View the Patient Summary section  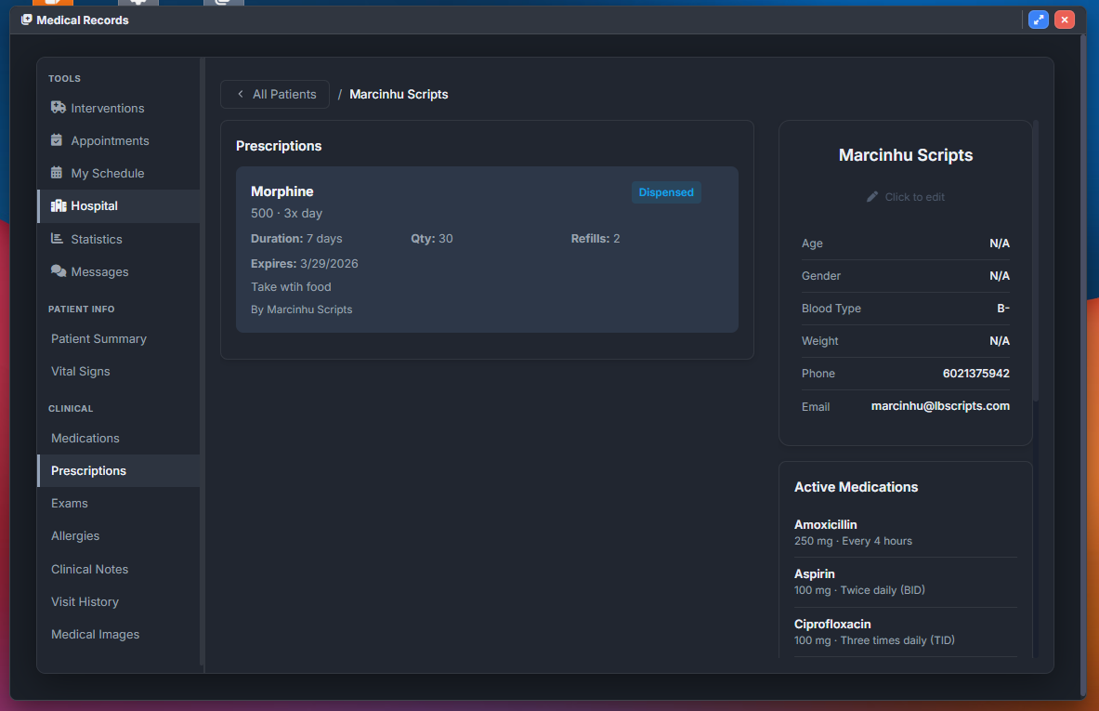click(119, 338)
